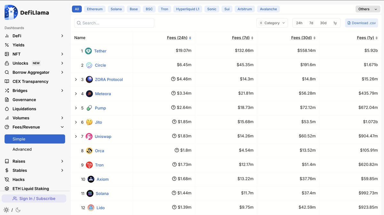This screenshot has height=215, width=384.
Task: Switch to dark theme moon icon
Action: point(18,210)
